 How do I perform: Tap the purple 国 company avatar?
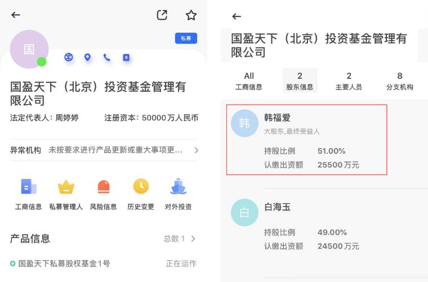(x=29, y=49)
